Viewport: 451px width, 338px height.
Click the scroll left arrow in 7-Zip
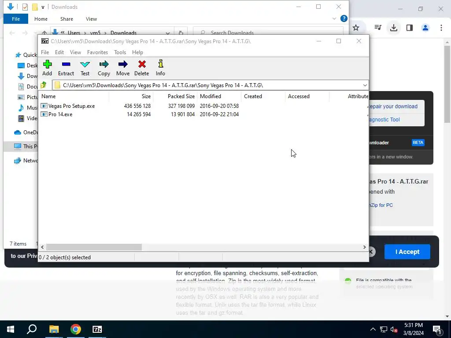click(43, 247)
